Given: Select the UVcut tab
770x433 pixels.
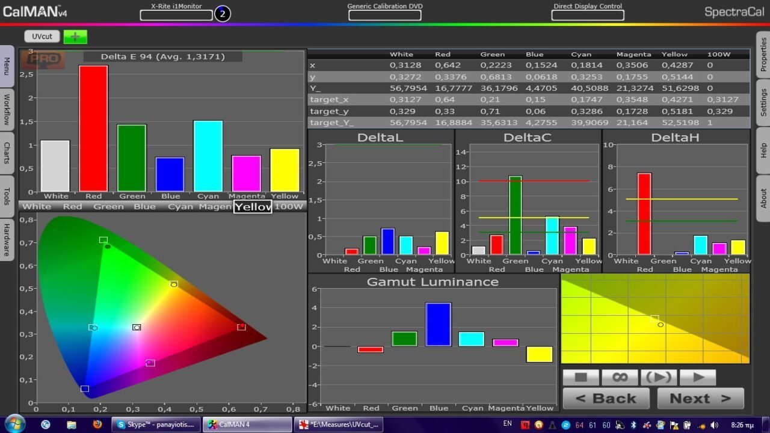Looking at the screenshot, I should click(42, 37).
